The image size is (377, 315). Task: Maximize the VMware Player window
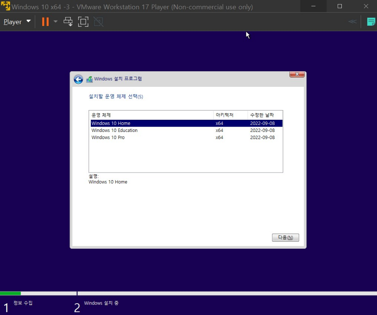(339, 6)
